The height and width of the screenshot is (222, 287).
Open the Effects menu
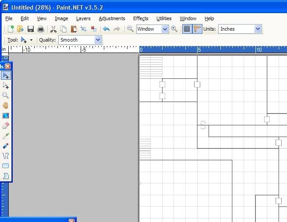[x=141, y=18]
